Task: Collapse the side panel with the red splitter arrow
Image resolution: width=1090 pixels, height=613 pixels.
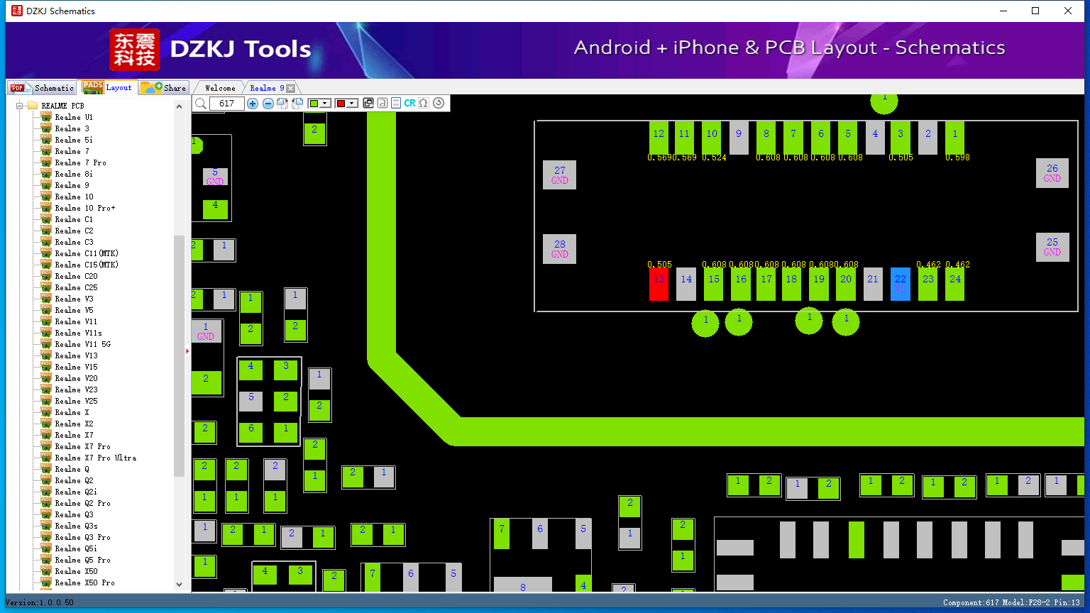Action: pyautogui.click(x=187, y=350)
